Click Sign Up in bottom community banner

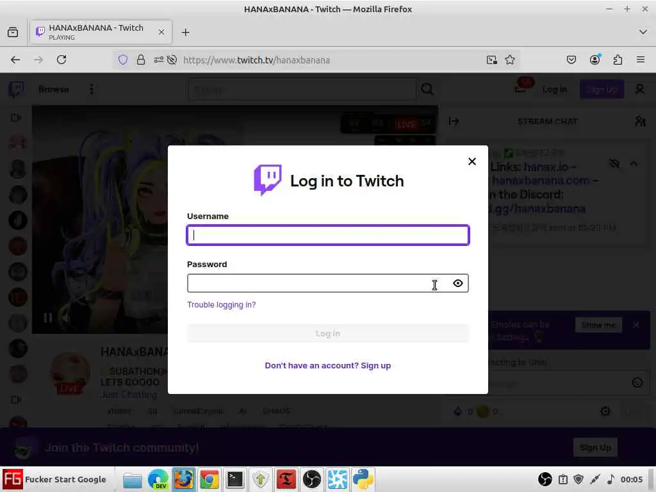(x=595, y=448)
